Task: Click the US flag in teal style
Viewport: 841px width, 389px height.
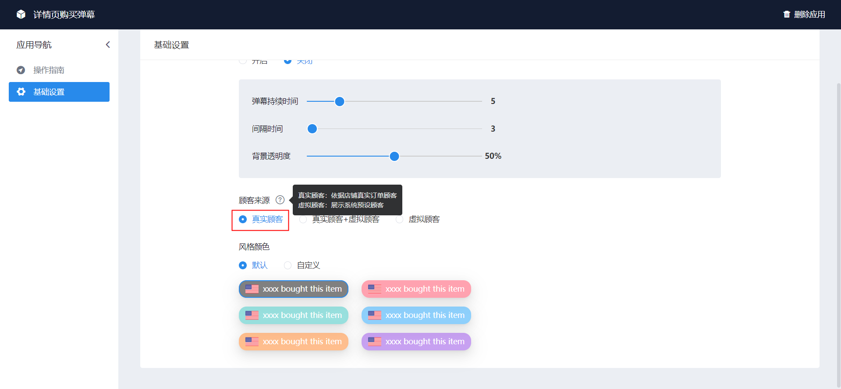Action: pyautogui.click(x=252, y=315)
